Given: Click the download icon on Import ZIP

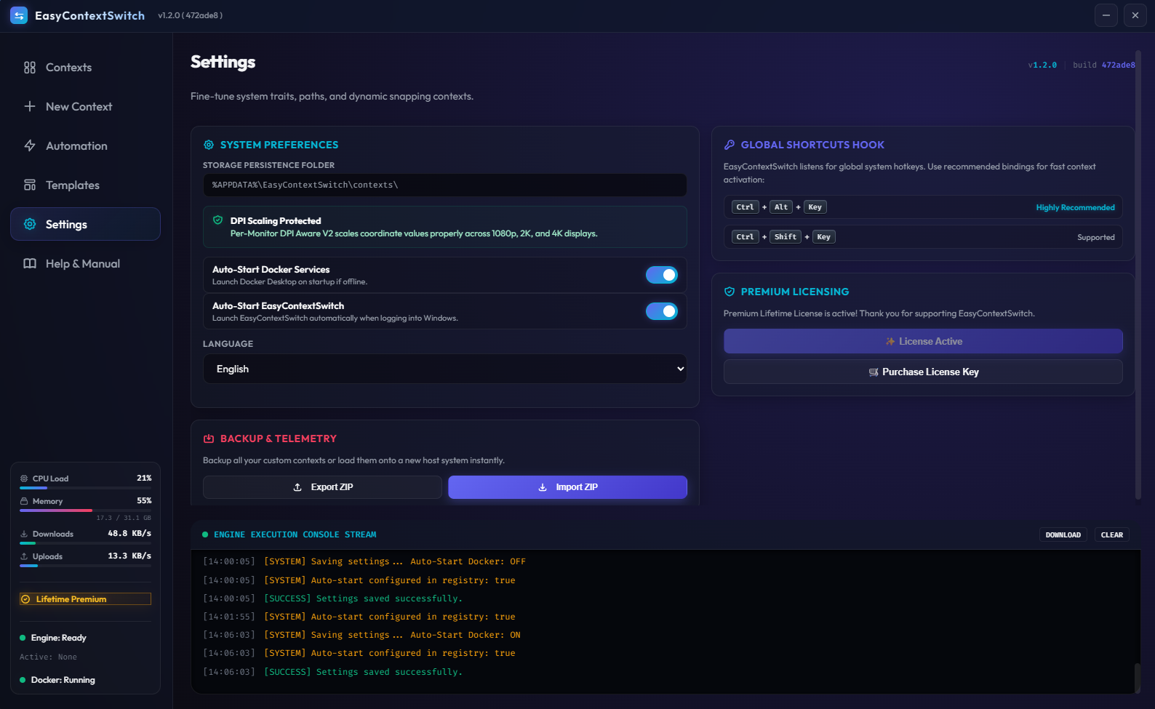Looking at the screenshot, I should 543,487.
